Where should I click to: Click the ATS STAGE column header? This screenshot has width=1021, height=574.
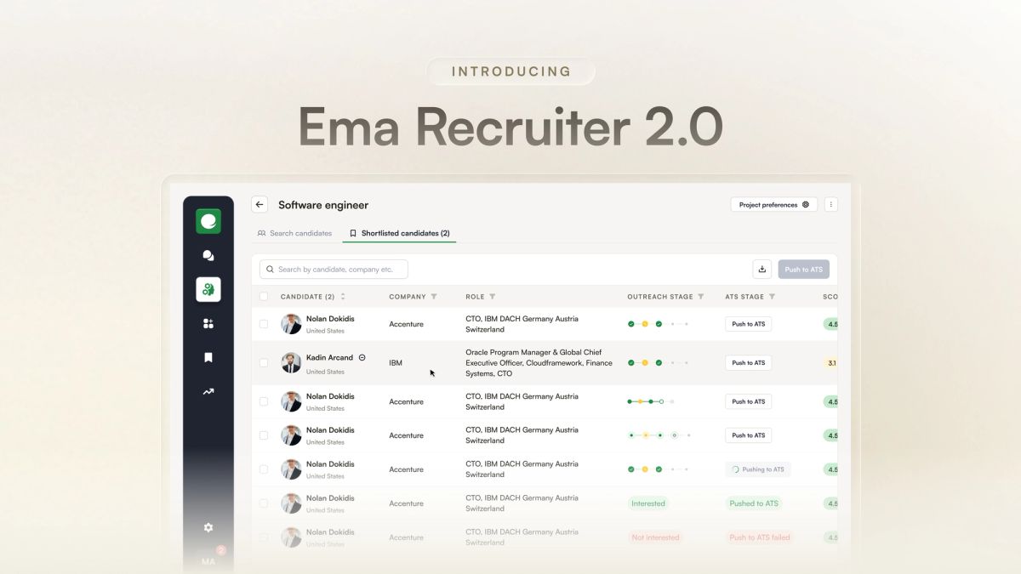coord(744,297)
